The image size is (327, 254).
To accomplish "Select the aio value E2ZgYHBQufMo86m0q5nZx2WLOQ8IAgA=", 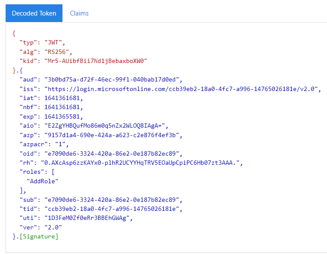I will tap(105, 125).
